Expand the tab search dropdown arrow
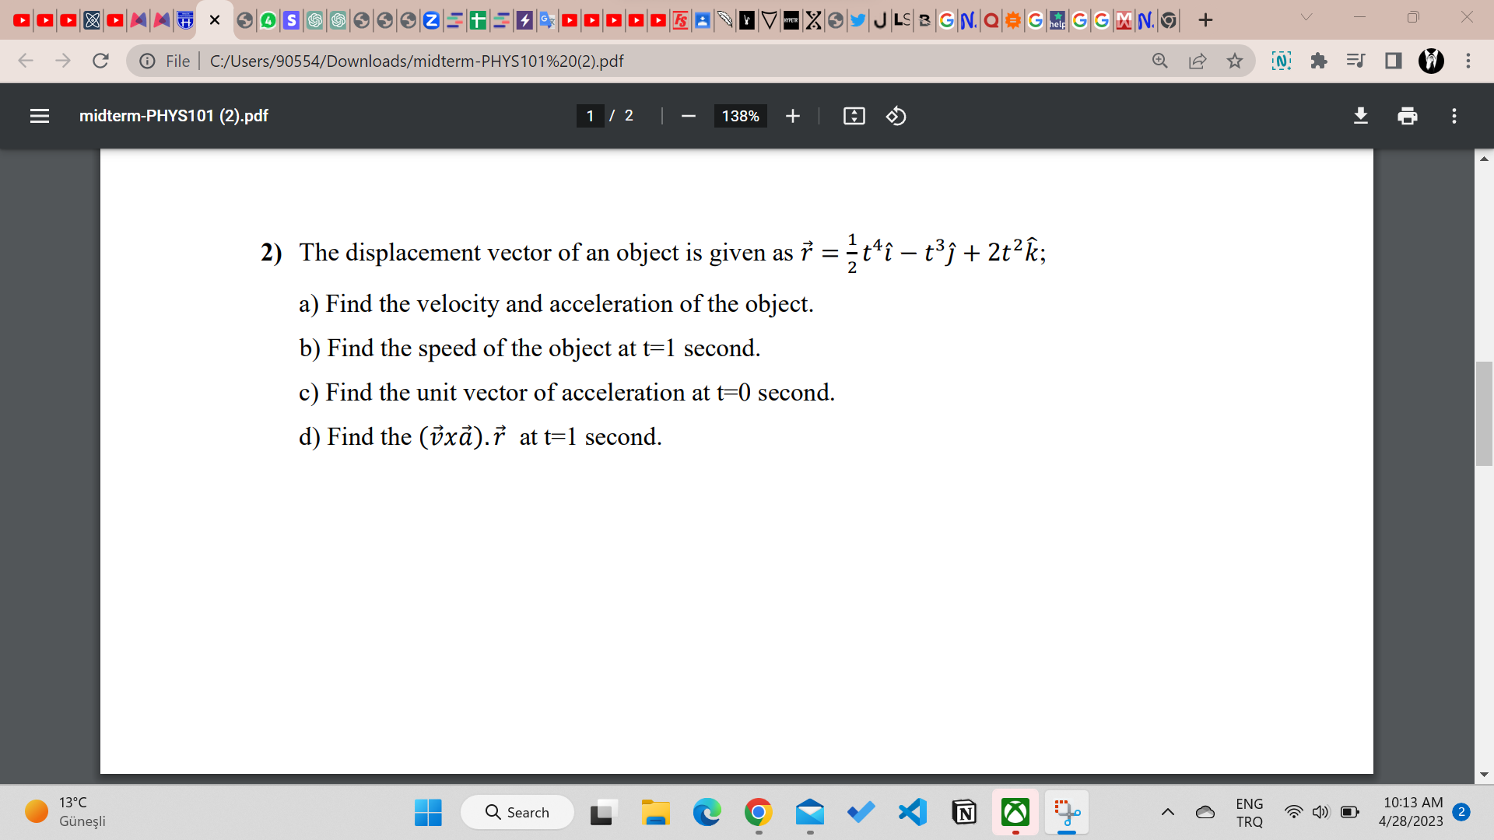 click(1306, 17)
